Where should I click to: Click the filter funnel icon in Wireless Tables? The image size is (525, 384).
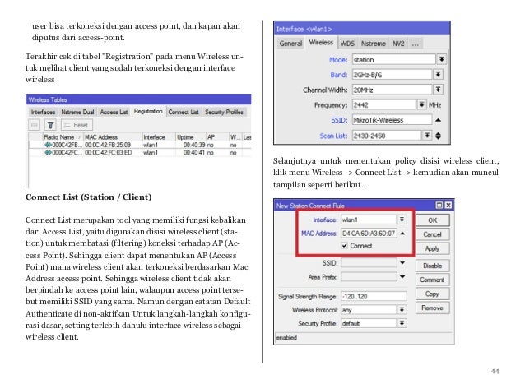(x=50, y=125)
